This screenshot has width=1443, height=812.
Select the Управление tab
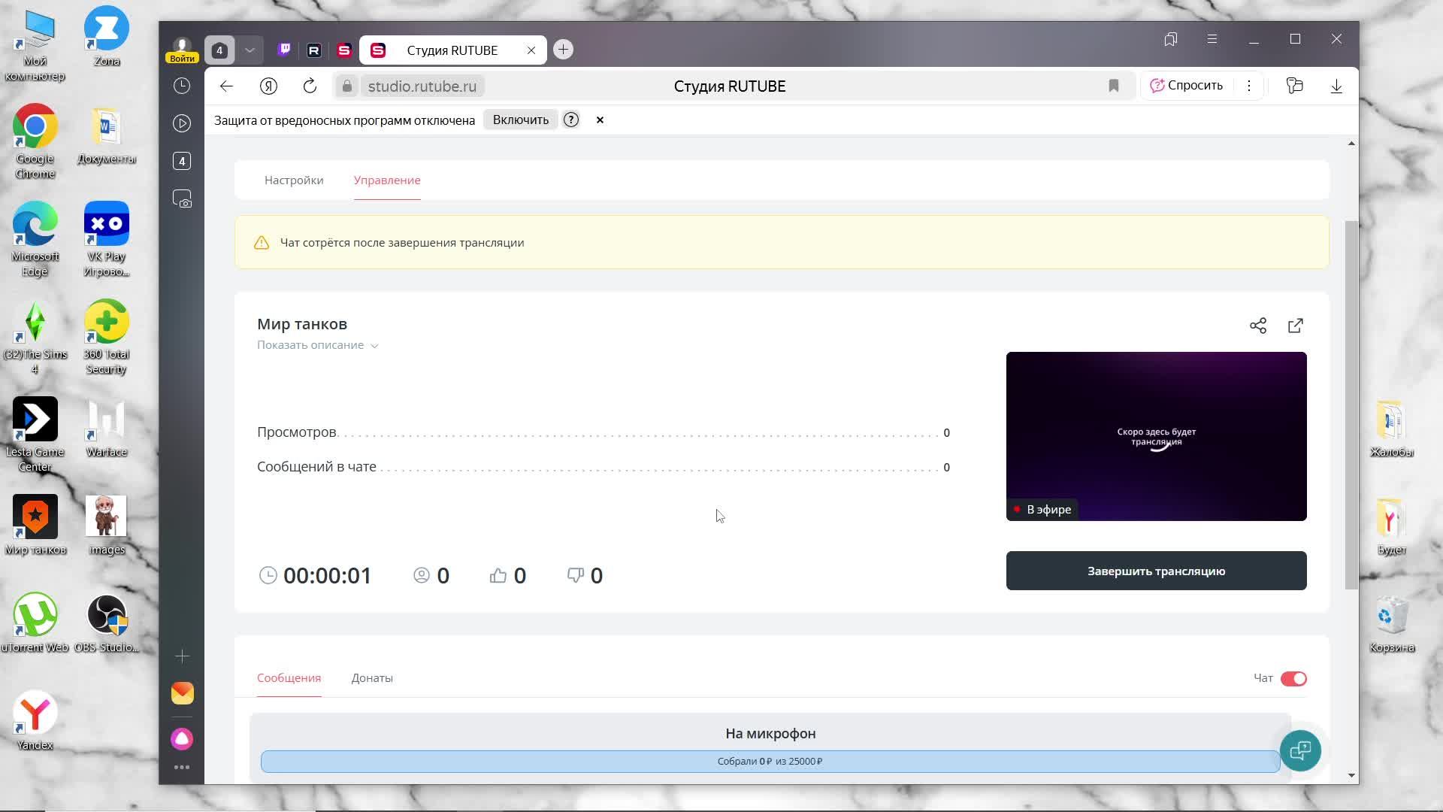(x=387, y=180)
